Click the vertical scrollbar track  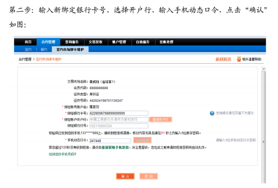pyautogui.click(x=264, y=127)
